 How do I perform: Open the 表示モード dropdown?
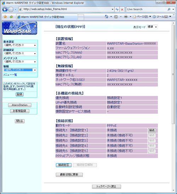(x=152, y=27)
